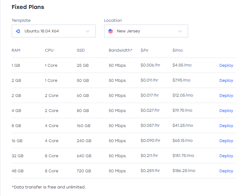Expand the Location dropdown chevron
The width and height of the screenshot is (246, 196).
[x=180, y=31]
